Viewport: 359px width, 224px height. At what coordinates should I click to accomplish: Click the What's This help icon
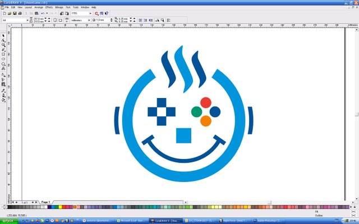pos(107,13)
